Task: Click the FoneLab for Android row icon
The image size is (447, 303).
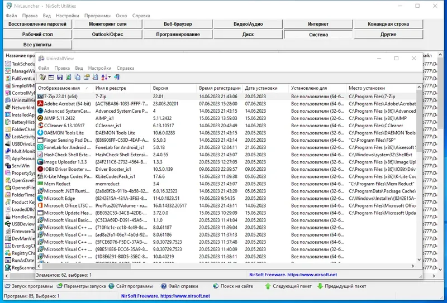Action: [40, 147]
